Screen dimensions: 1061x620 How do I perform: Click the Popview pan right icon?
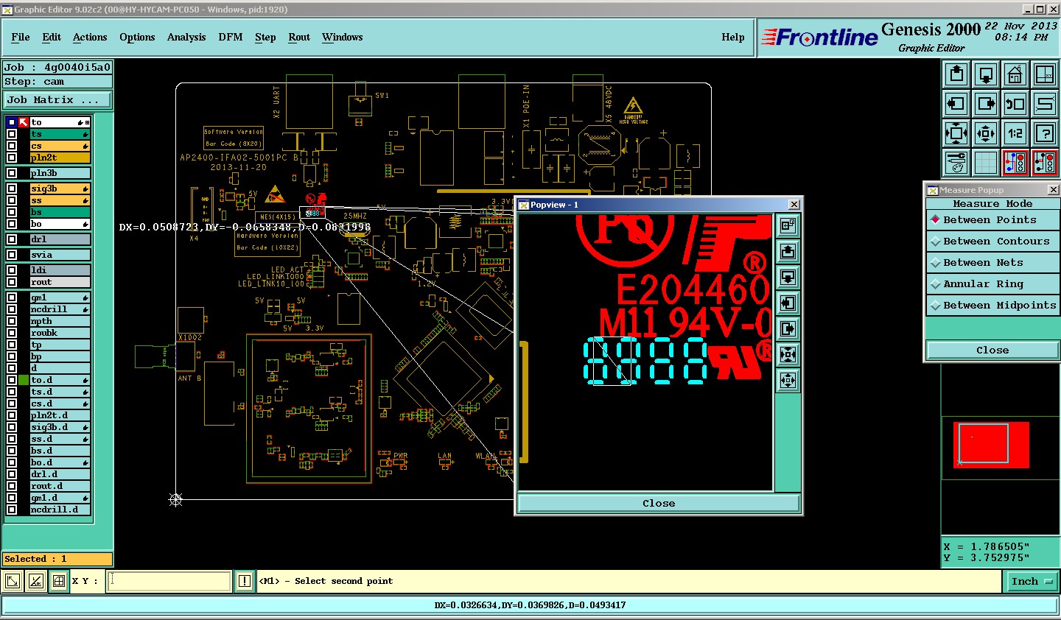tap(788, 329)
